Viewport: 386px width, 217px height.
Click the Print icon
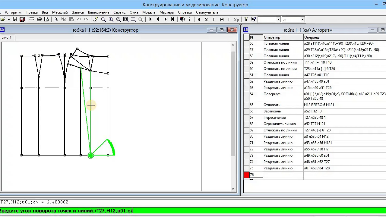[x=39, y=19]
